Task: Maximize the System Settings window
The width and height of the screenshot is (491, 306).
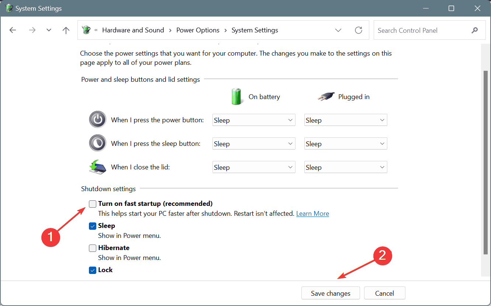Action: (x=451, y=8)
